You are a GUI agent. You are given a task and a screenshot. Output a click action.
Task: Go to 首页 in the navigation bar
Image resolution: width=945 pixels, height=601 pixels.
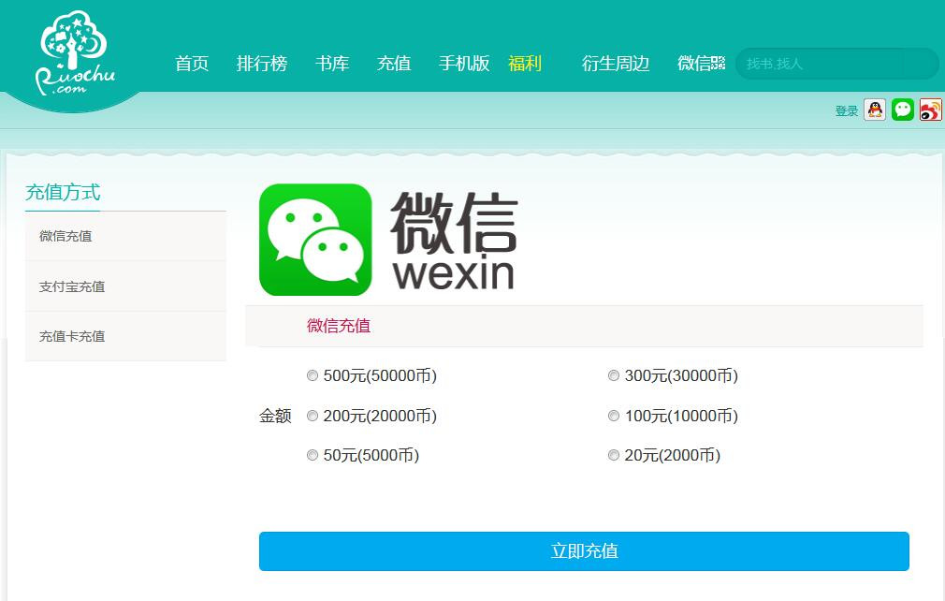(x=192, y=64)
